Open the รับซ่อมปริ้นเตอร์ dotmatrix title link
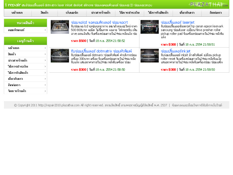 point(101,51)
